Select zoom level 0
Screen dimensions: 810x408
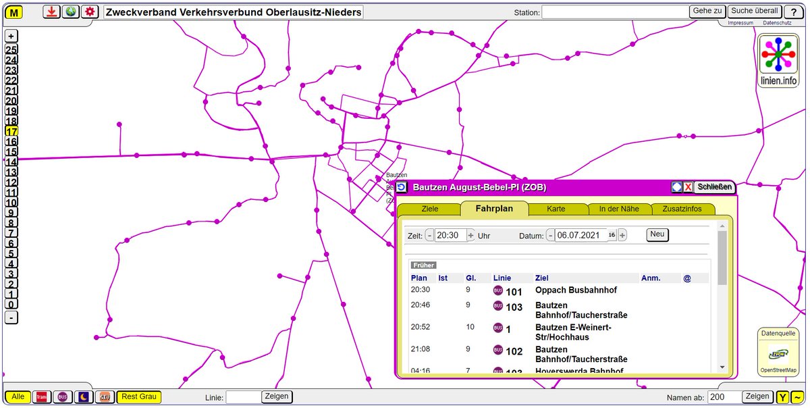tap(11, 305)
